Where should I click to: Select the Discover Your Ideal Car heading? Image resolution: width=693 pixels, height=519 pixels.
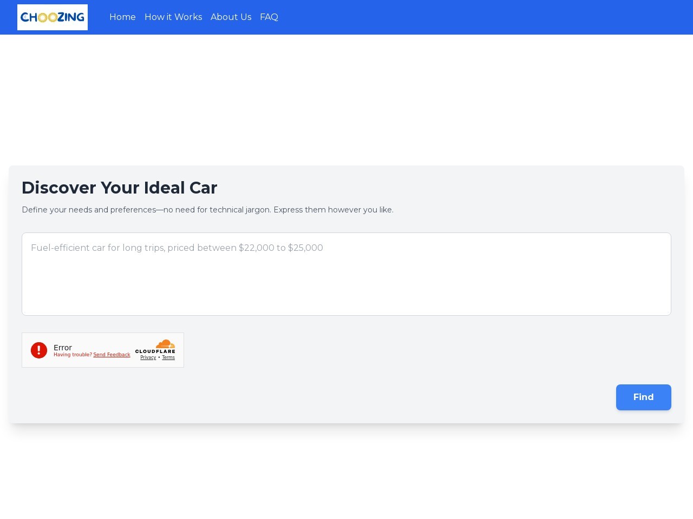pos(120,188)
